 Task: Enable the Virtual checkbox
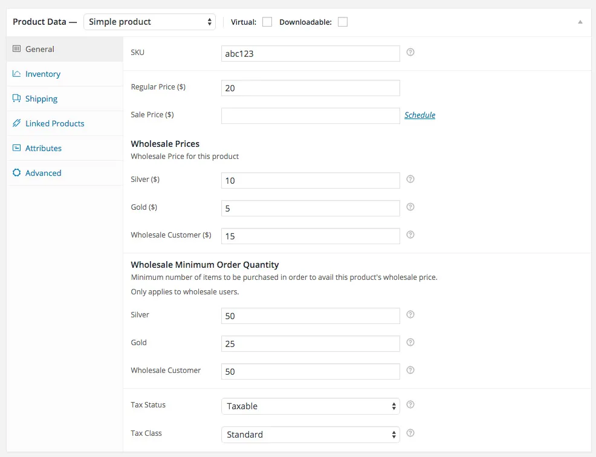point(267,21)
